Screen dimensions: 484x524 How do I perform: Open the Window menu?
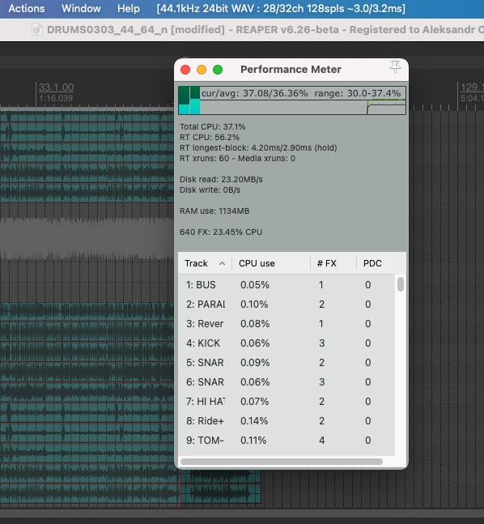[x=81, y=8]
